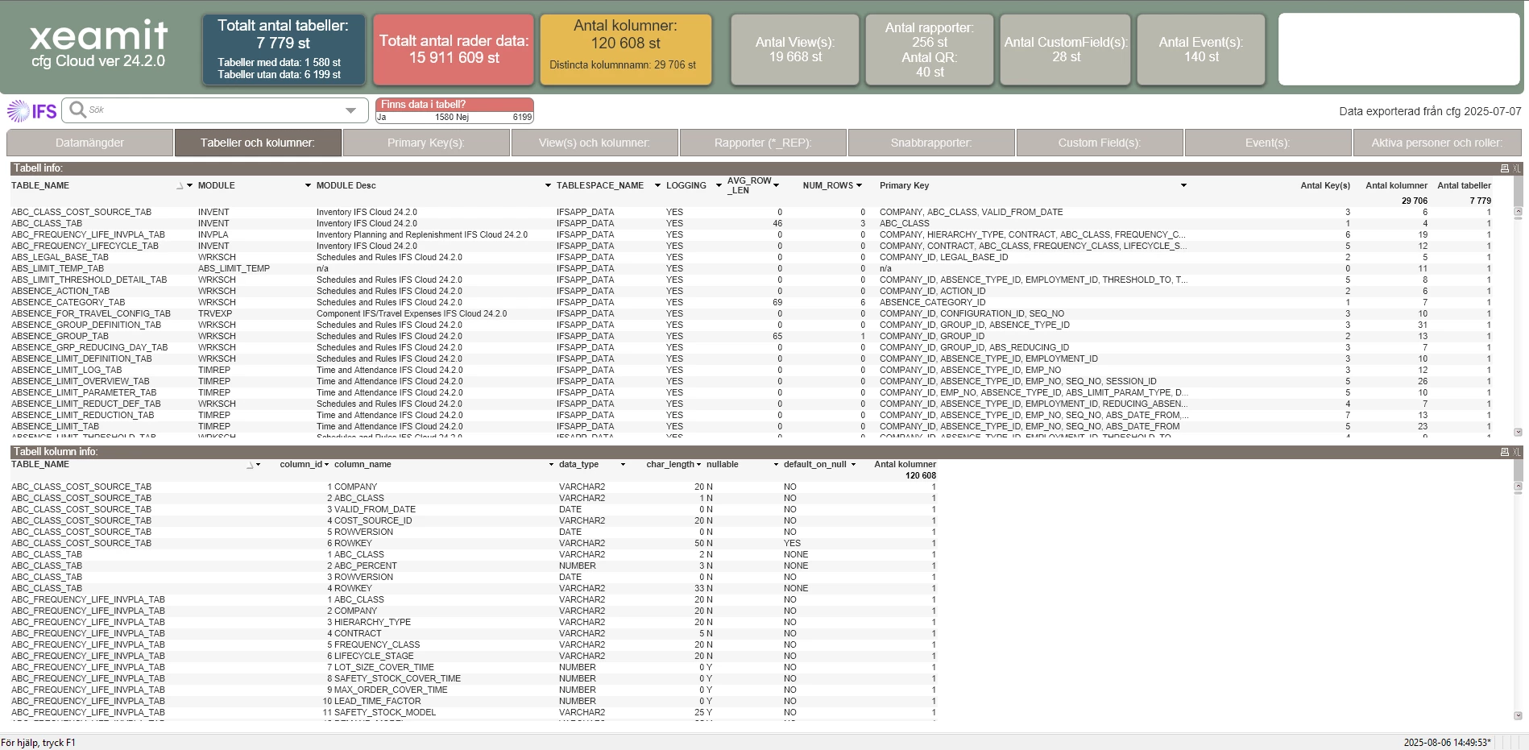
Task: Send Tabell info to Excel via XL icon
Action: [1516, 168]
